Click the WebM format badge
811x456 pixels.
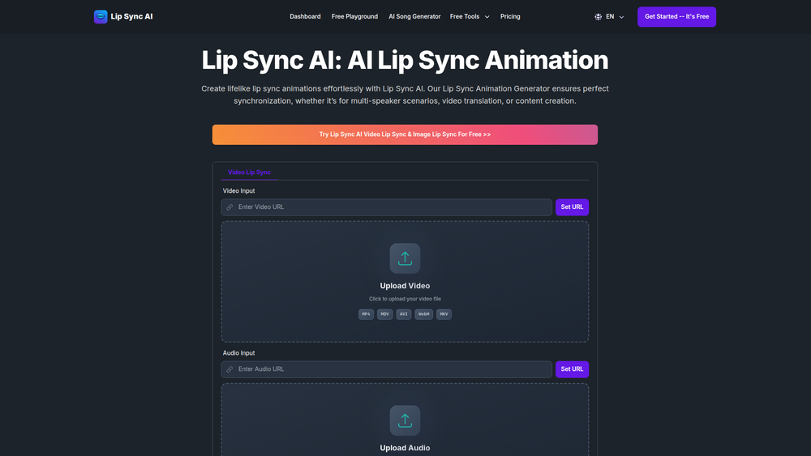pos(423,314)
